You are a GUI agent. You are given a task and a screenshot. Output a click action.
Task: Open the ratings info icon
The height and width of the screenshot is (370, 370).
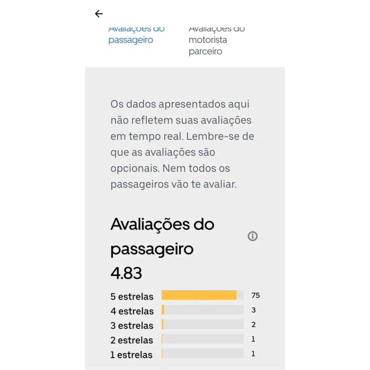pyautogui.click(x=253, y=236)
